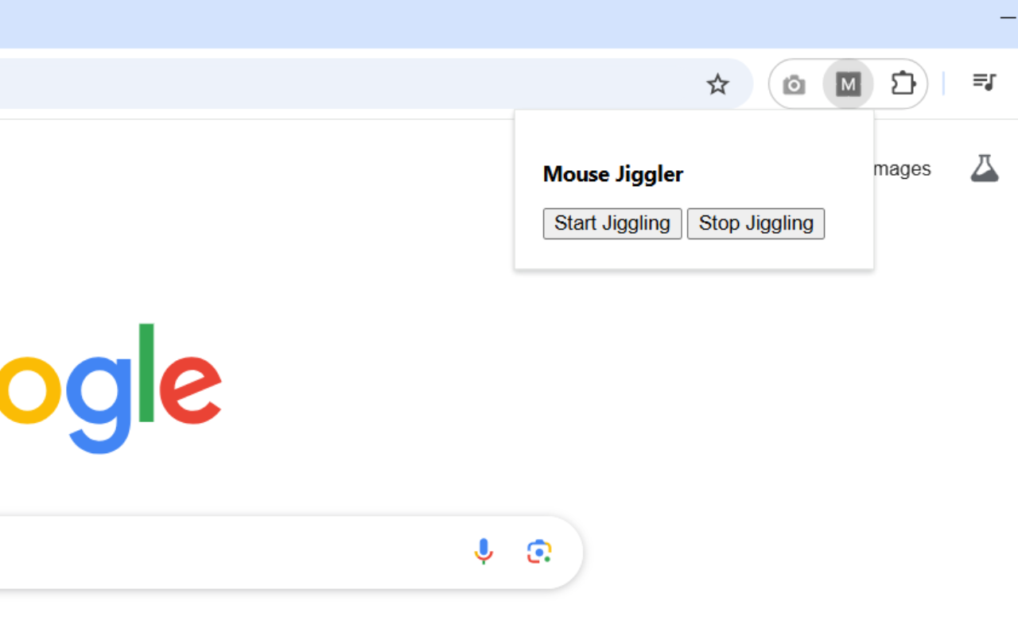Turn off mouse jiggling
This screenshot has width=1018, height=636.
coord(756,223)
